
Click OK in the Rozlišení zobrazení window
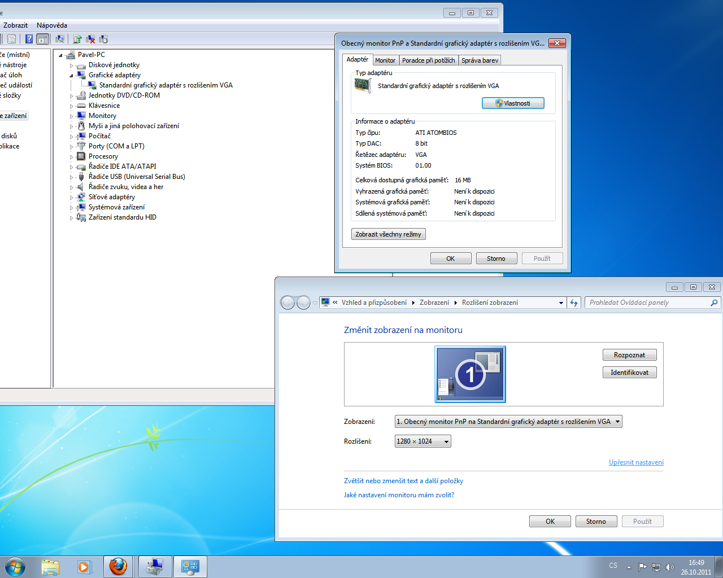click(550, 522)
